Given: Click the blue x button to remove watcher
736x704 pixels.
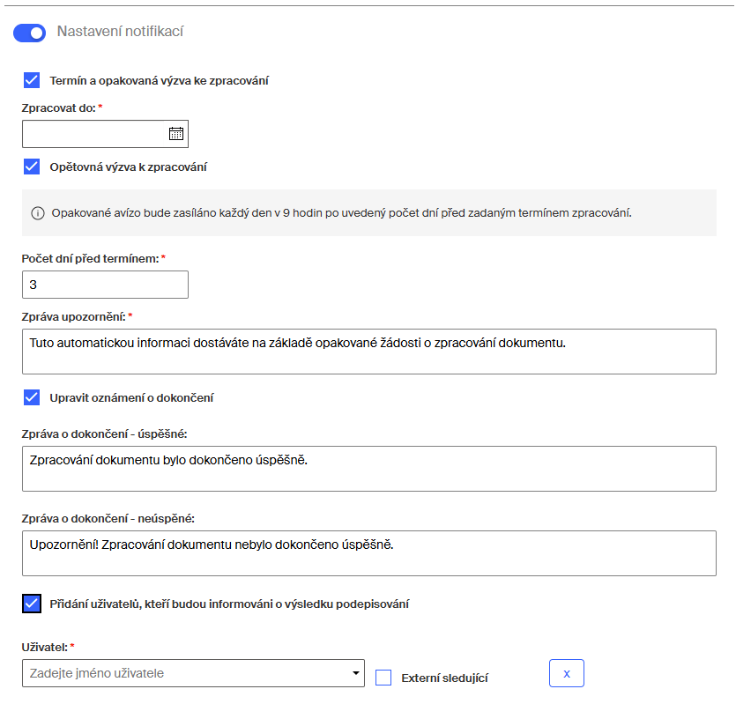Looking at the screenshot, I should 566,673.
